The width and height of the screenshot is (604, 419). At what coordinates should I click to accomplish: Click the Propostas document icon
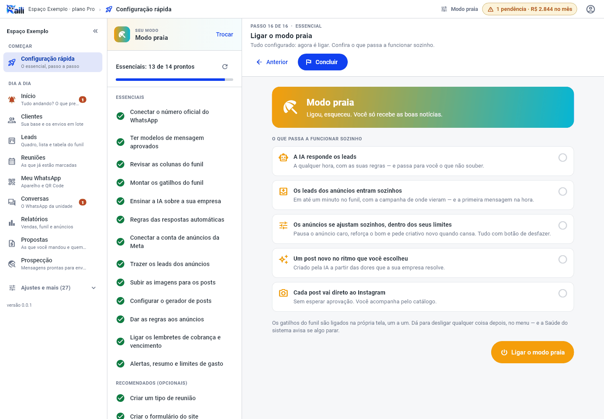pyautogui.click(x=12, y=243)
